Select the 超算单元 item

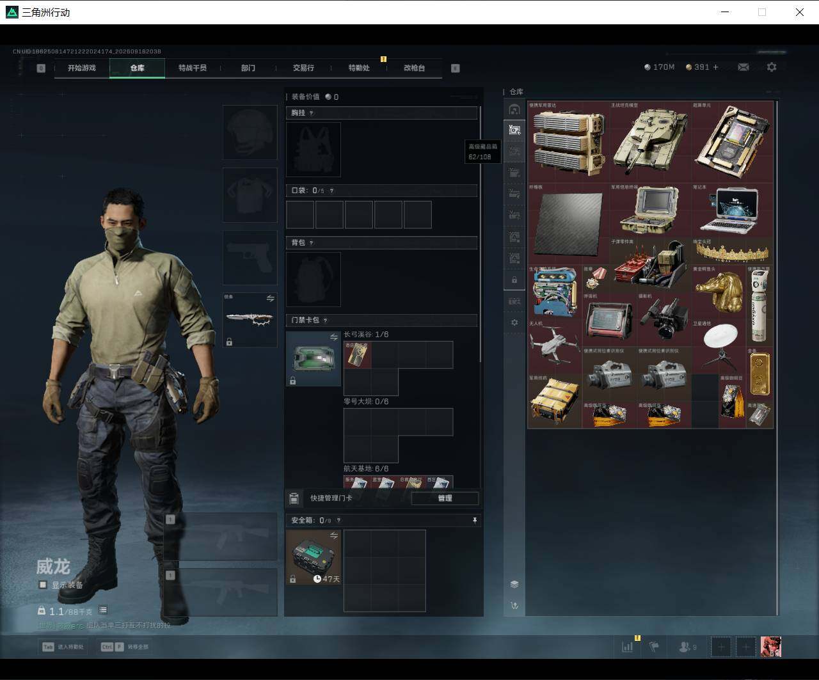pos(732,141)
